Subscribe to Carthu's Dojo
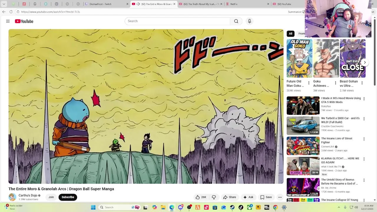 [x=68, y=197]
